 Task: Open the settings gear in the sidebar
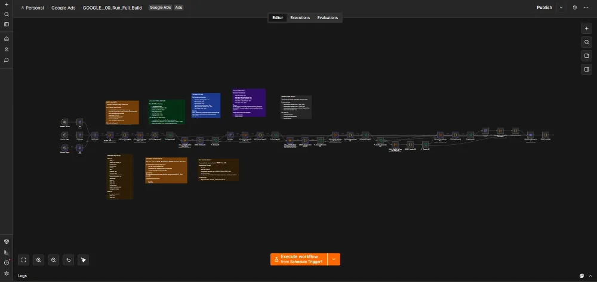tap(6, 273)
